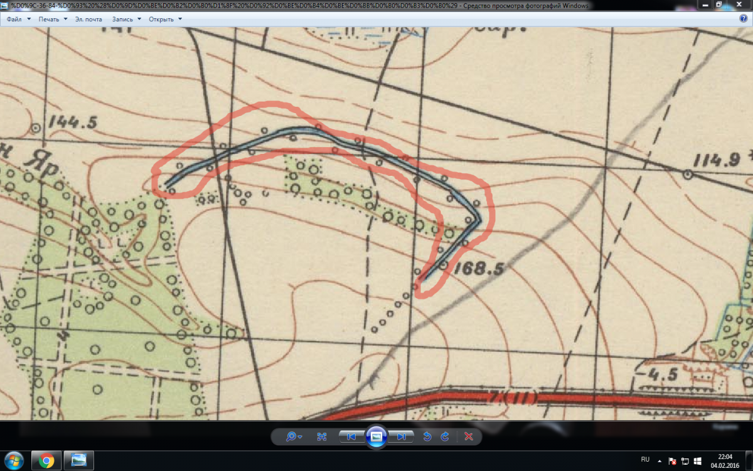Rotate the image counterclockwise
The height and width of the screenshot is (471, 753).
(427, 436)
